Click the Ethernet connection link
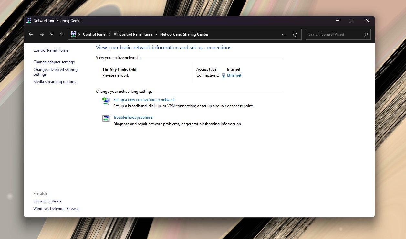 point(234,75)
